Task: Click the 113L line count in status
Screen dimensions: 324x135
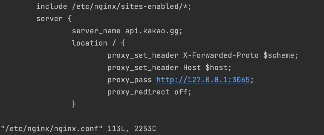Action: (x=119, y=129)
